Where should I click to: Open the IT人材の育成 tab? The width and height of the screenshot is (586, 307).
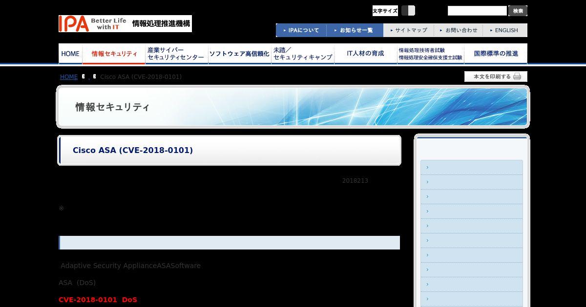365,54
